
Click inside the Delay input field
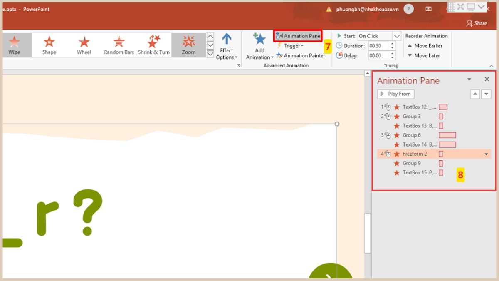(379, 55)
